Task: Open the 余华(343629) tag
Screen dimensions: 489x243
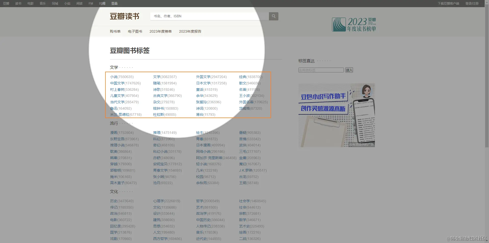Action: pos(207,96)
